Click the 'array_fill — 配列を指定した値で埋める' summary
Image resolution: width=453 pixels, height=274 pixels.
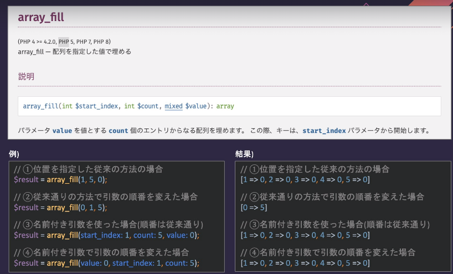[x=75, y=51]
